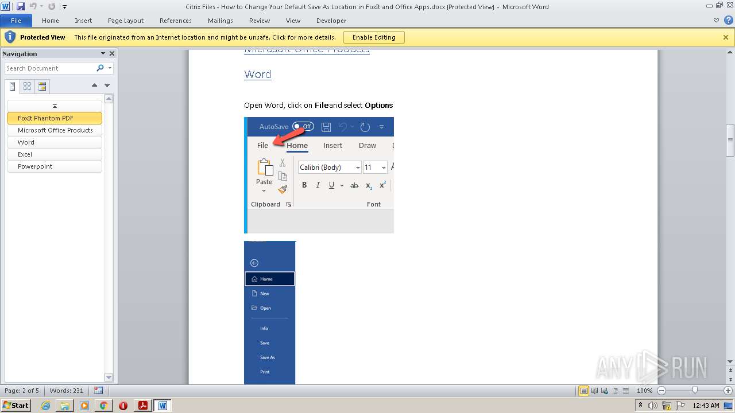Open Adobe Acrobat from the taskbar
735x413 pixels.
pyautogui.click(x=142, y=406)
